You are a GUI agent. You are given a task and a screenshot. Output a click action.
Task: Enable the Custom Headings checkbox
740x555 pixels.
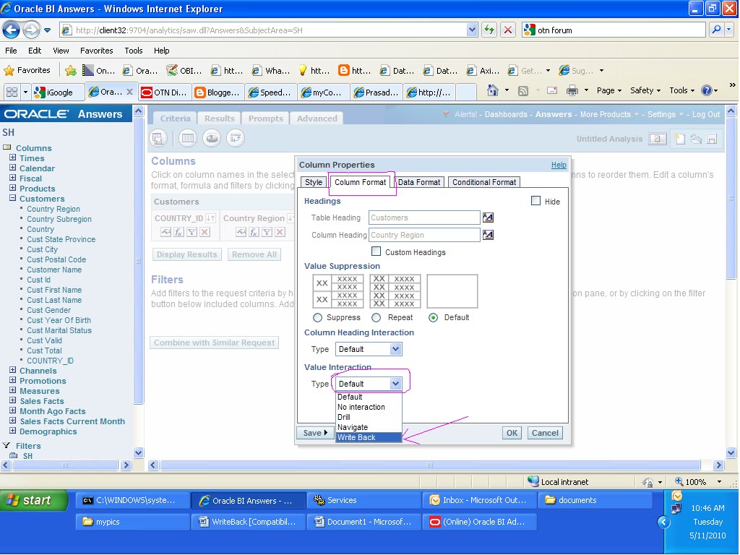click(376, 251)
